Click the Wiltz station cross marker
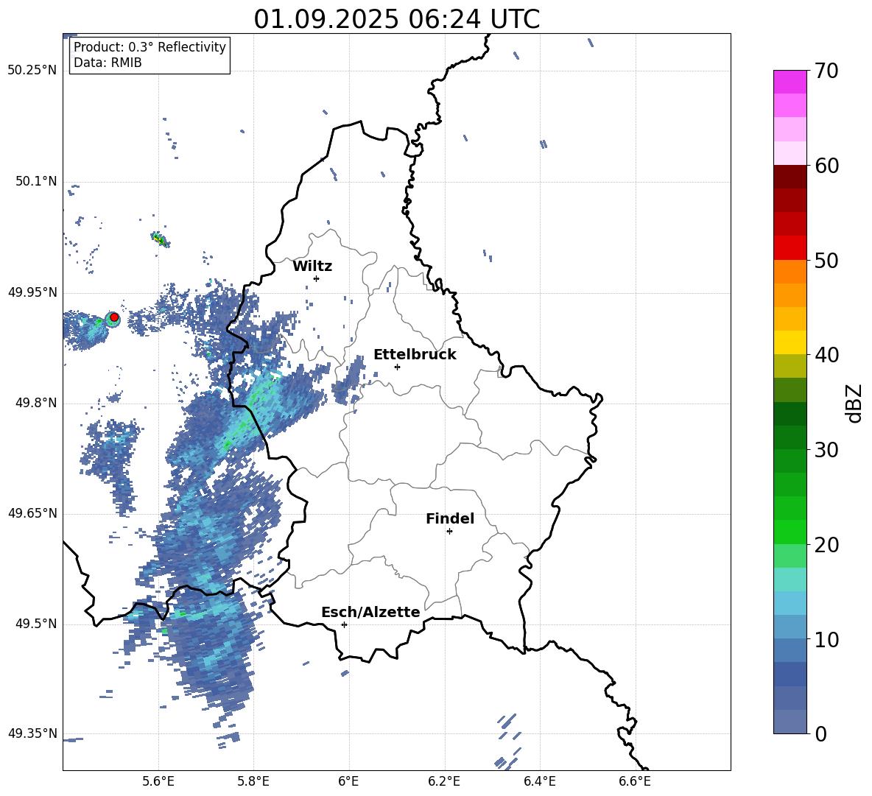 pyautogui.click(x=317, y=278)
